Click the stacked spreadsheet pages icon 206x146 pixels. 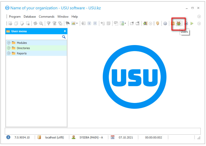pyautogui.click(x=116, y=23)
